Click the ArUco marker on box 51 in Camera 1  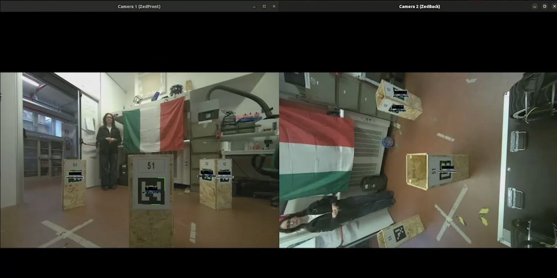coord(151,191)
